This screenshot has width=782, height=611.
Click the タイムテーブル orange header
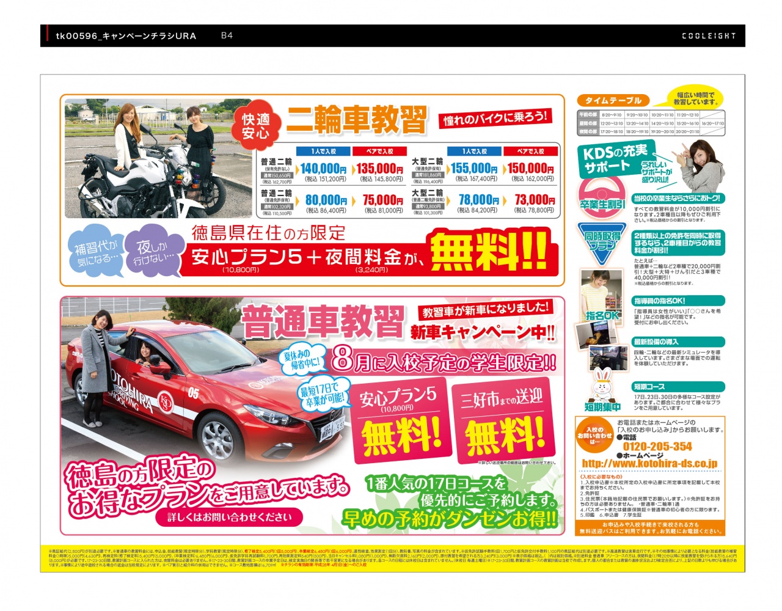(613, 101)
